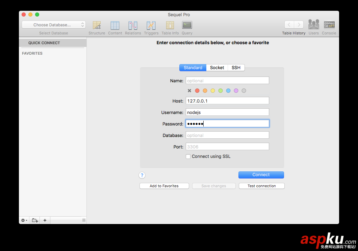Open the Content view icon
This screenshot has width=358, height=251.
tap(115, 25)
